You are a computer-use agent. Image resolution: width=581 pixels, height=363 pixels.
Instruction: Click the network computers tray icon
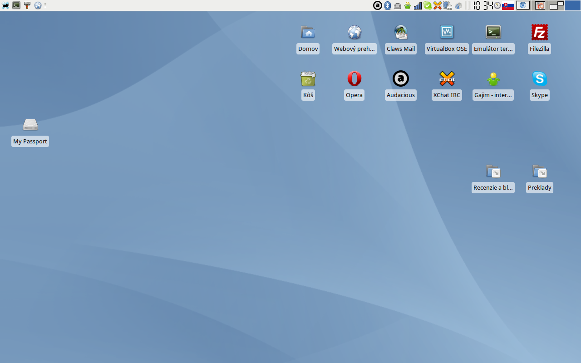[x=448, y=5]
